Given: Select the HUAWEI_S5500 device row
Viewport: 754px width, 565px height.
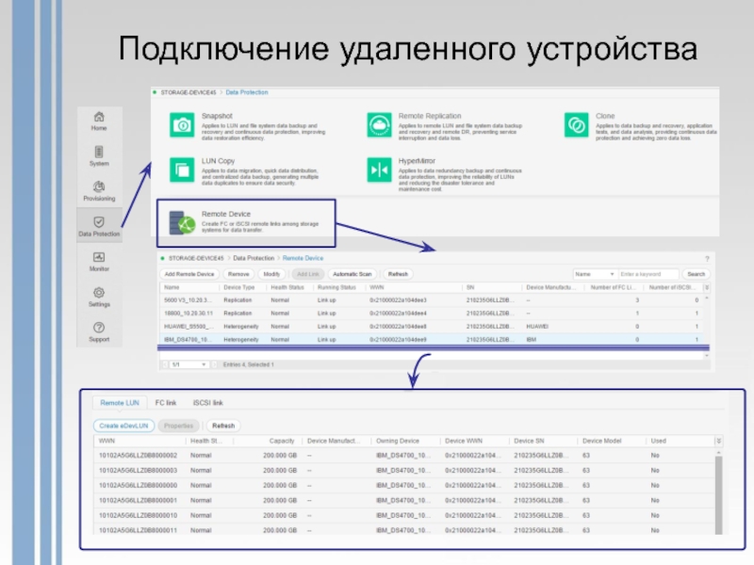Looking at the screenshot, I should [190, 326].
